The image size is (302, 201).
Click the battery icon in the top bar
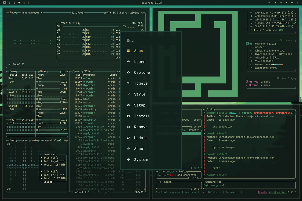[297, 3]
